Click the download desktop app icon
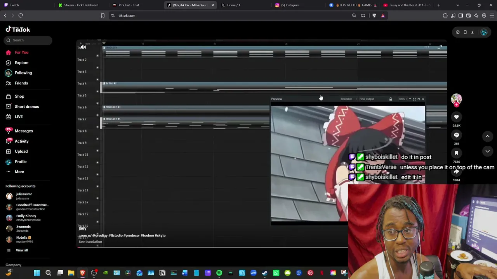The height and width of the screenshot is (279, 497). pyautogui.click(x=472, y=32)
